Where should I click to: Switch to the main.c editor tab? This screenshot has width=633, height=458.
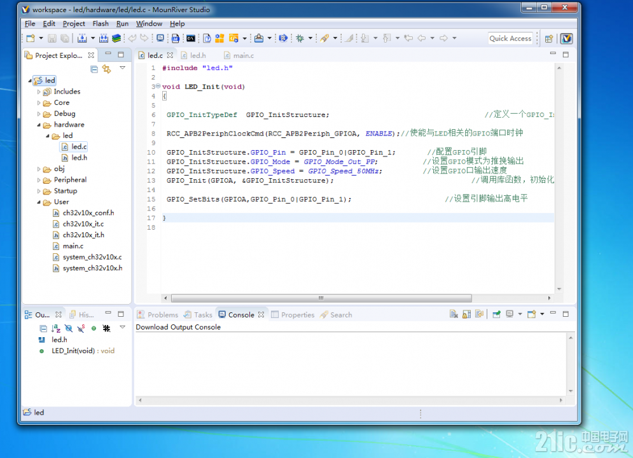(x=239, y=56)
